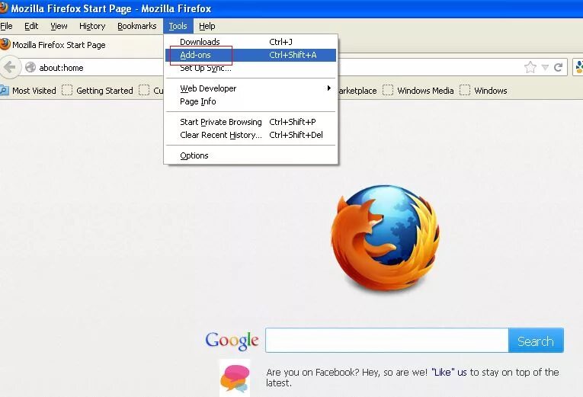This screenshot has height=397, width=583.
Task: Click the large Firefox logo
Action: pos(385,238)
